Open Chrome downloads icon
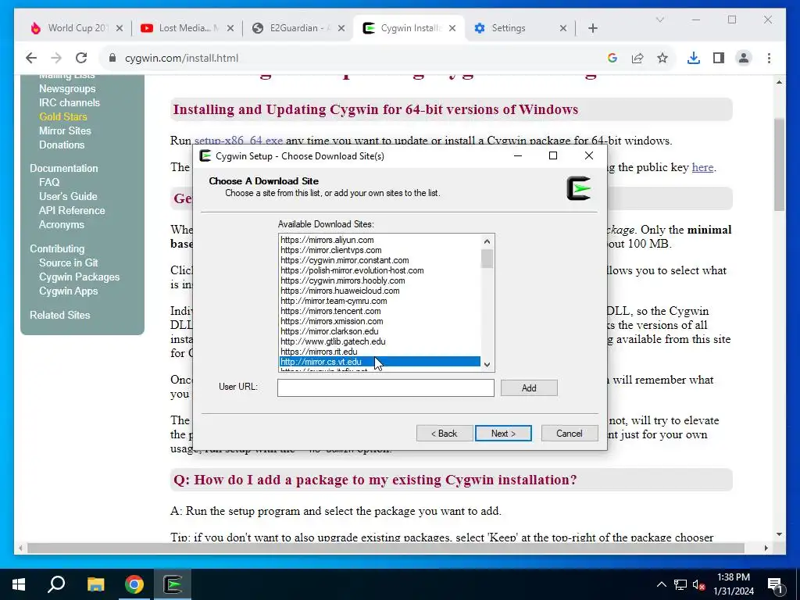This screenshot has width=800, height=600. [694, 58]
